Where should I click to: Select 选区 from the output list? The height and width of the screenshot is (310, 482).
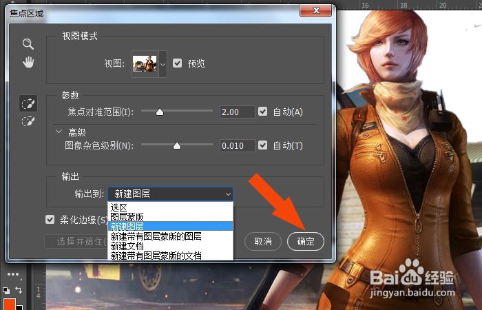171,207
